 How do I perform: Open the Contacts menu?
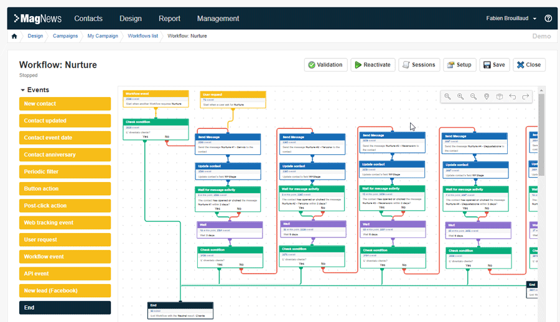[88, 19]
